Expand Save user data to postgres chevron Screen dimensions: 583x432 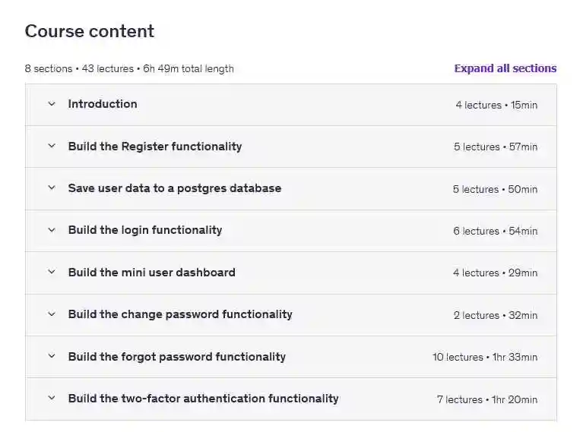click(x=52, y=188)
